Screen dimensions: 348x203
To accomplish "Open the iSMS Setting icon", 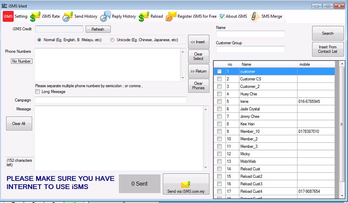I will 8,16.
